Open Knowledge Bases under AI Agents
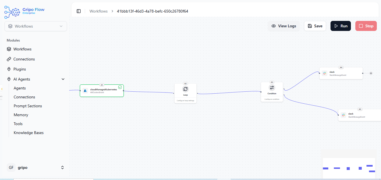Screen dimensions: 381x180 point(29,133)
